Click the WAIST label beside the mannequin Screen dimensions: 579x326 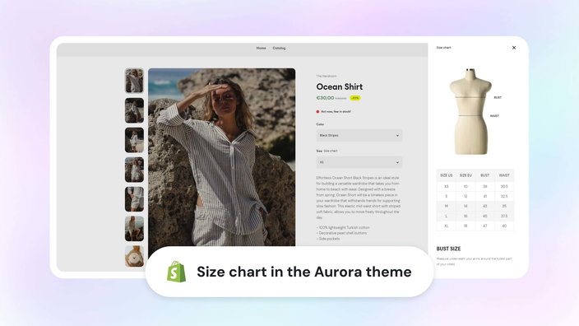[x=494, y=116]
